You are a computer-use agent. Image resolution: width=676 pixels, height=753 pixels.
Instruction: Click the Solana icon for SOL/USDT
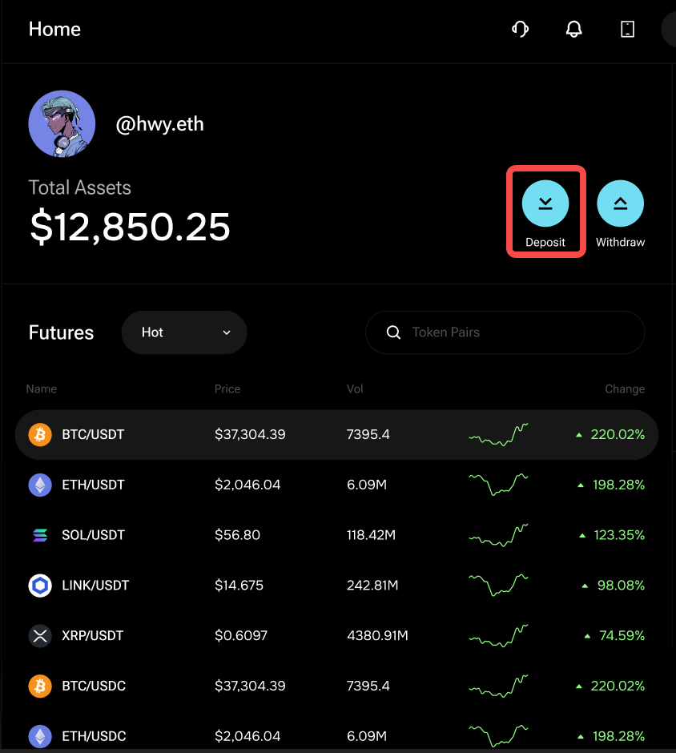point(40,535)
